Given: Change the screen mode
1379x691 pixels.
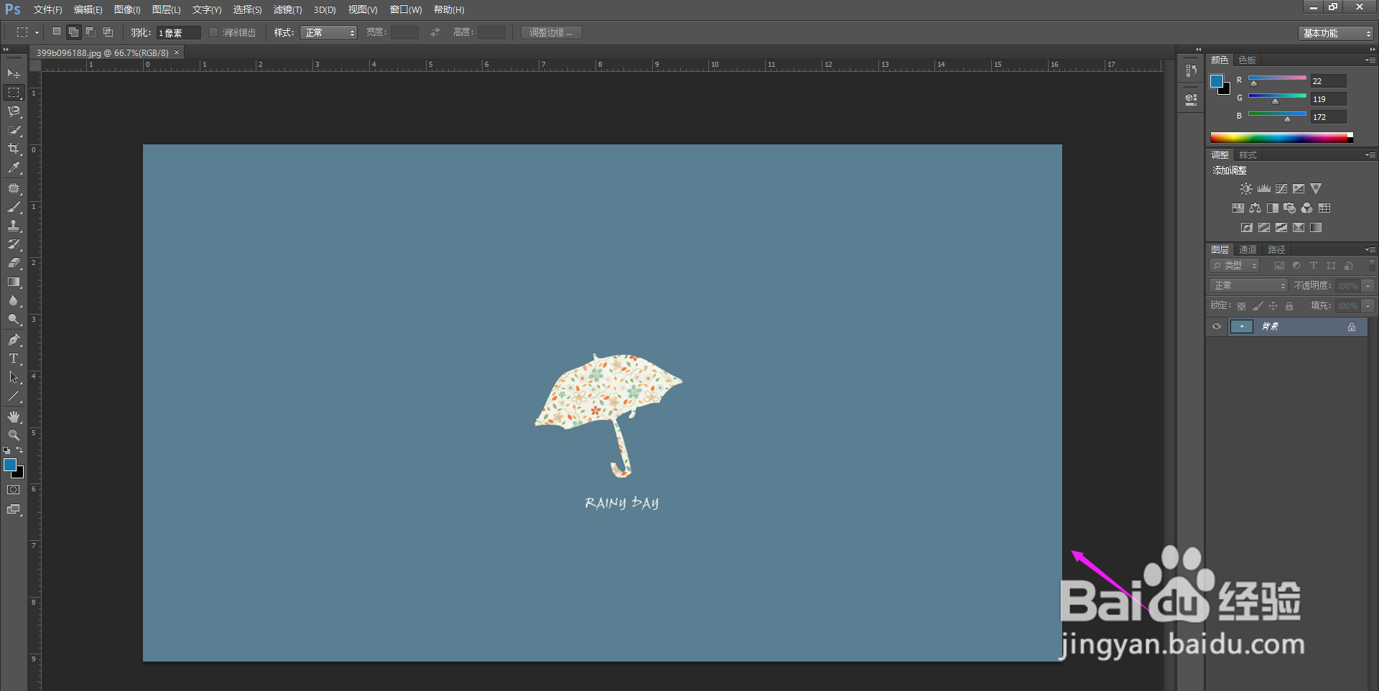Looking at the screenshot, I should tap(14, 509).
